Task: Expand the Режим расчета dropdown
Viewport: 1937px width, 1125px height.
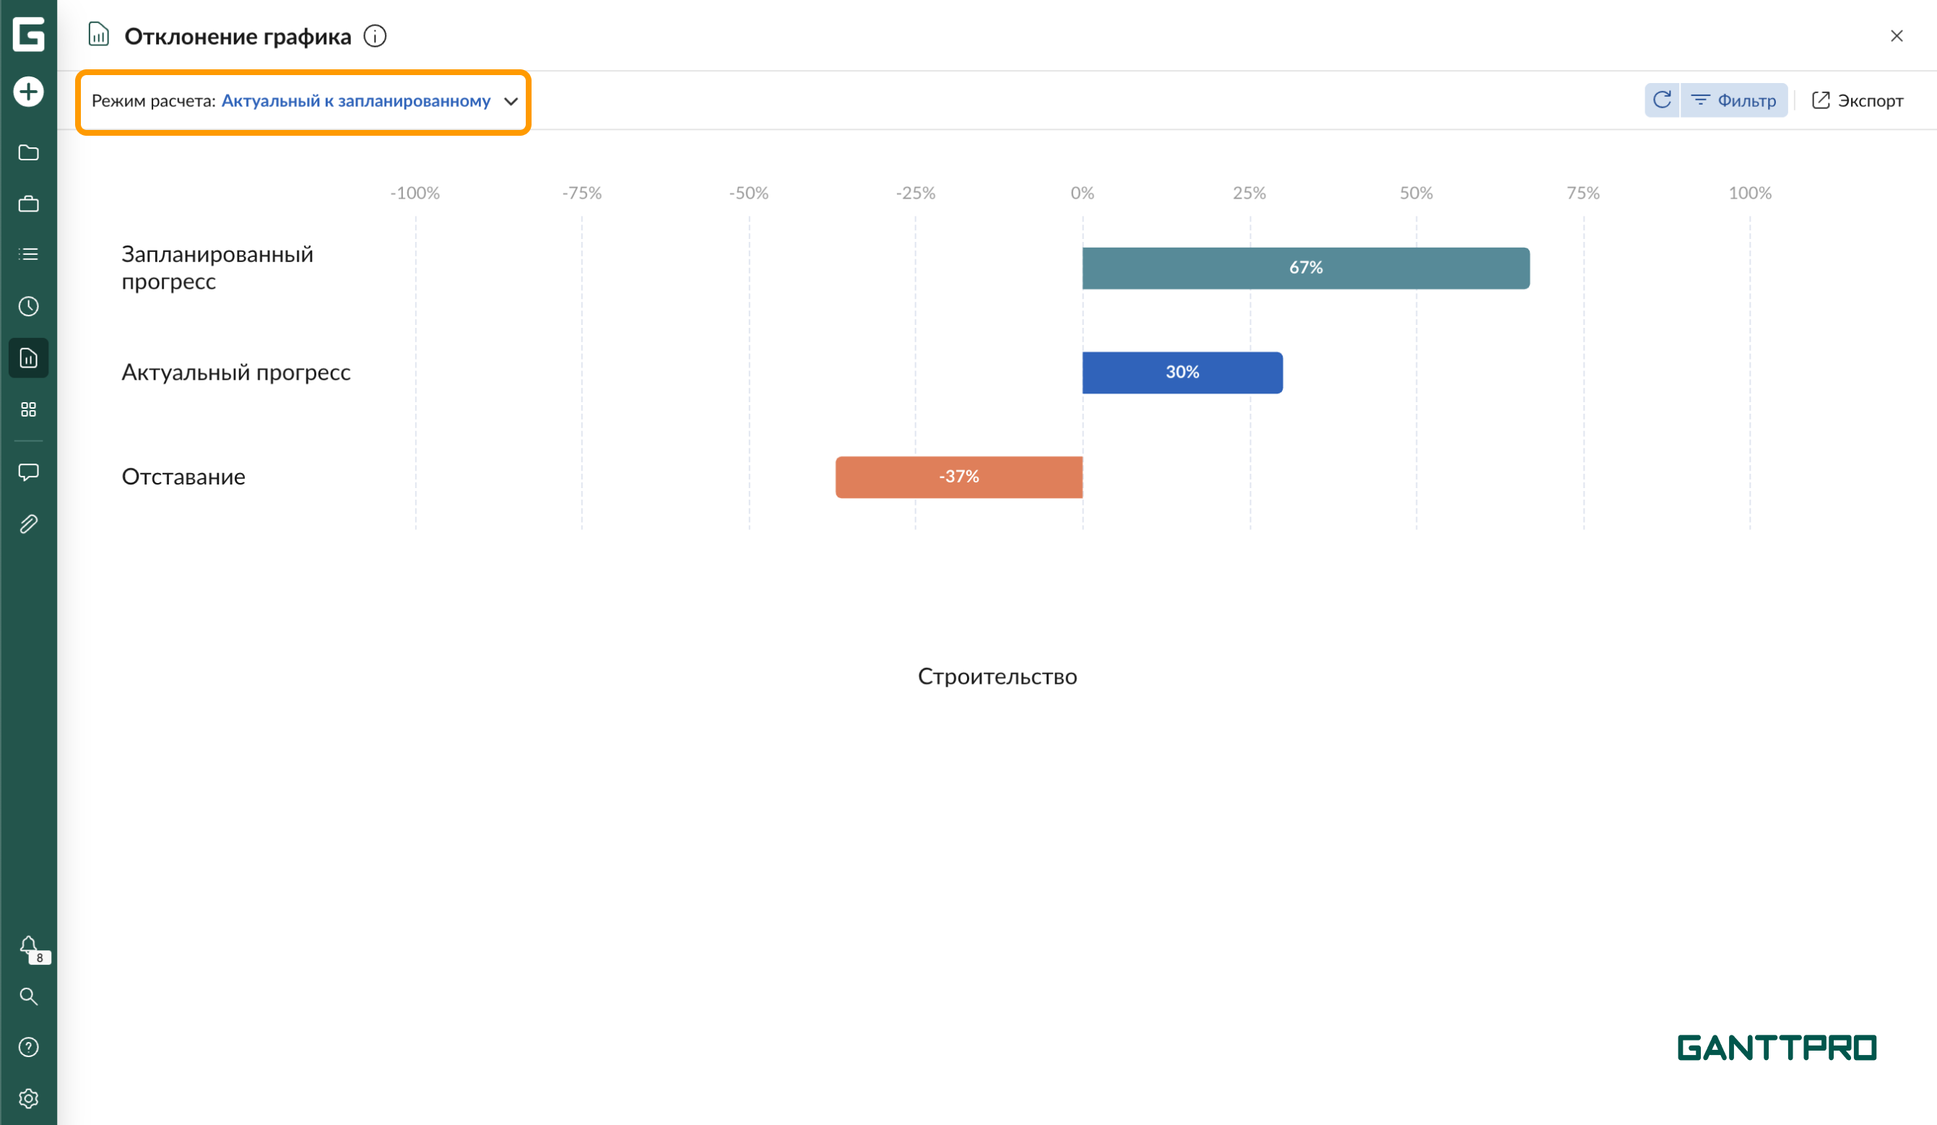Action: [x=355, y=101]
